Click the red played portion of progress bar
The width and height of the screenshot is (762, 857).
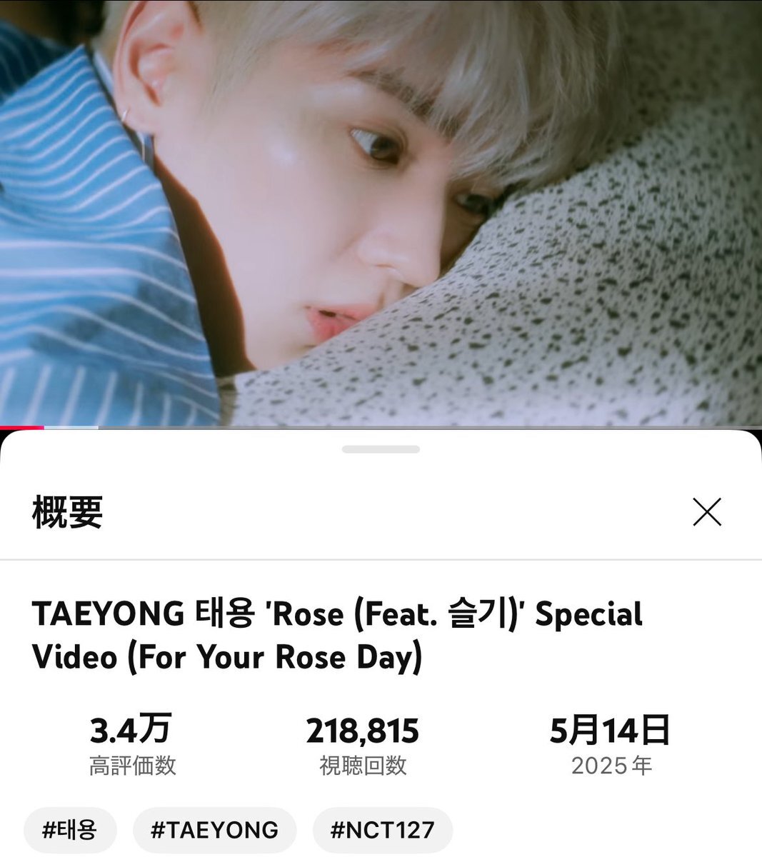(x=21, y=427)
